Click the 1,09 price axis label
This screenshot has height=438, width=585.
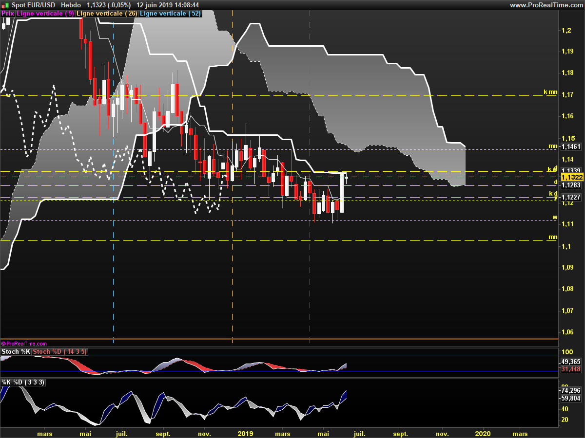click(567, 268)
